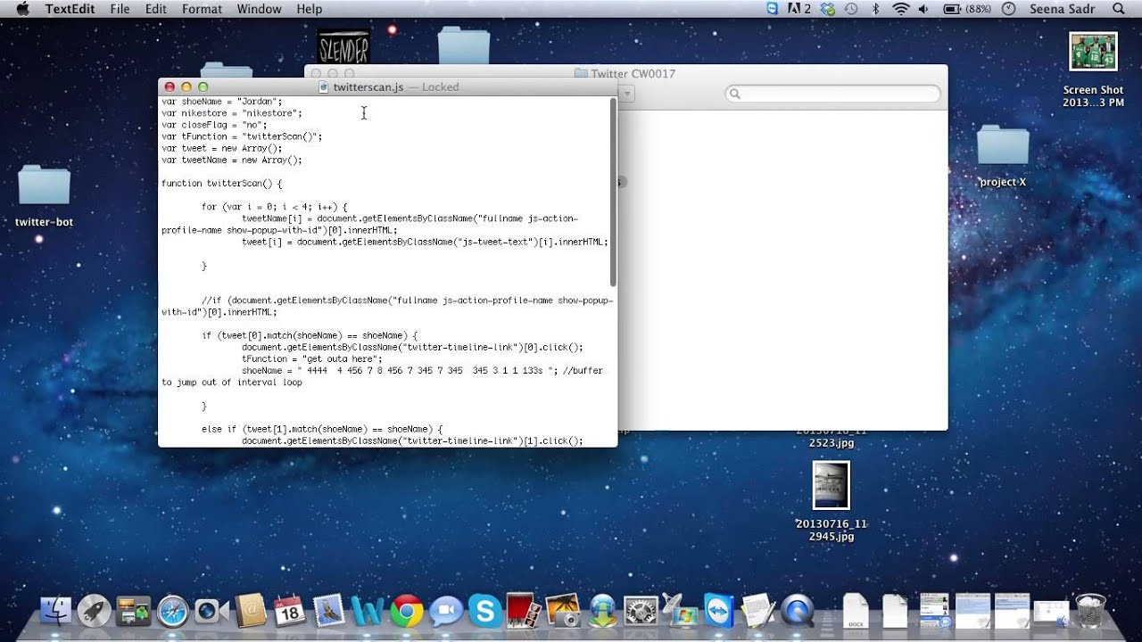This screenshot has width=1142, height=642.
Task: Click 'var shoeName = "Jordan";' line
Action: pyautogui.click(x=221, y=102)
